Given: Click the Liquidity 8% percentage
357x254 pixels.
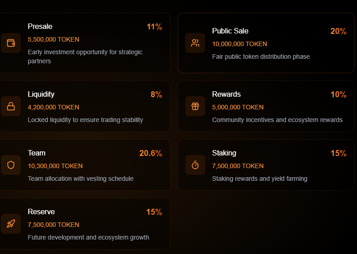Looking at the screenshot, I should (156, 94).
